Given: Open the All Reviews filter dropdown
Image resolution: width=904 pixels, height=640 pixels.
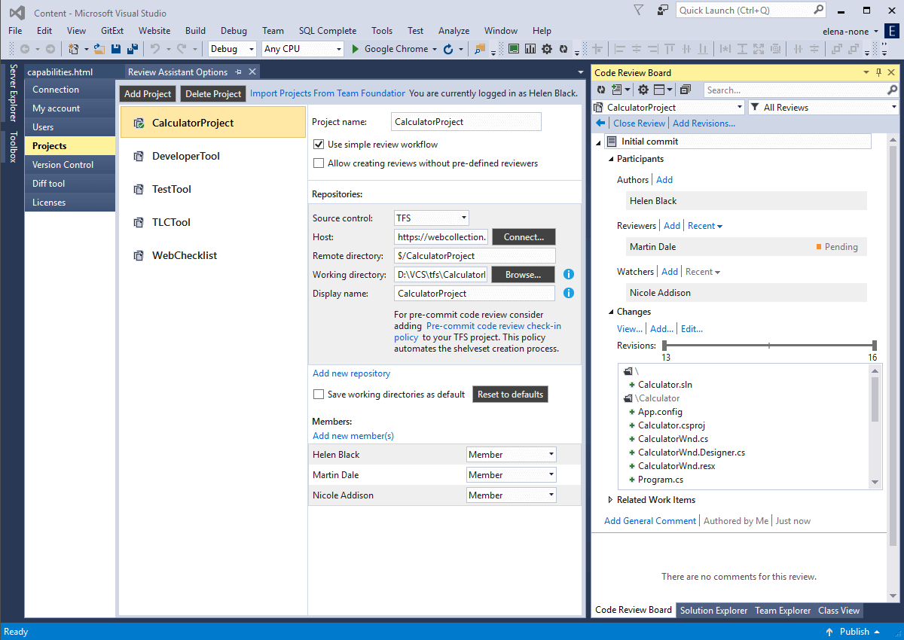Looking at the screenshot, I should [823, 107].
